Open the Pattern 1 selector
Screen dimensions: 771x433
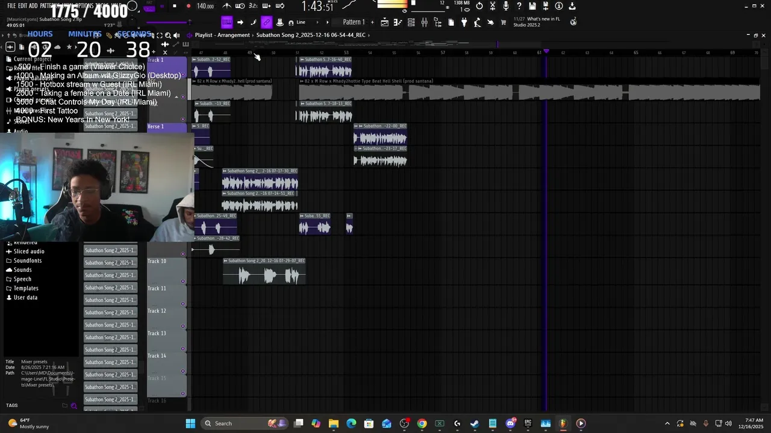pyautogui.click(x=354, y=22)
